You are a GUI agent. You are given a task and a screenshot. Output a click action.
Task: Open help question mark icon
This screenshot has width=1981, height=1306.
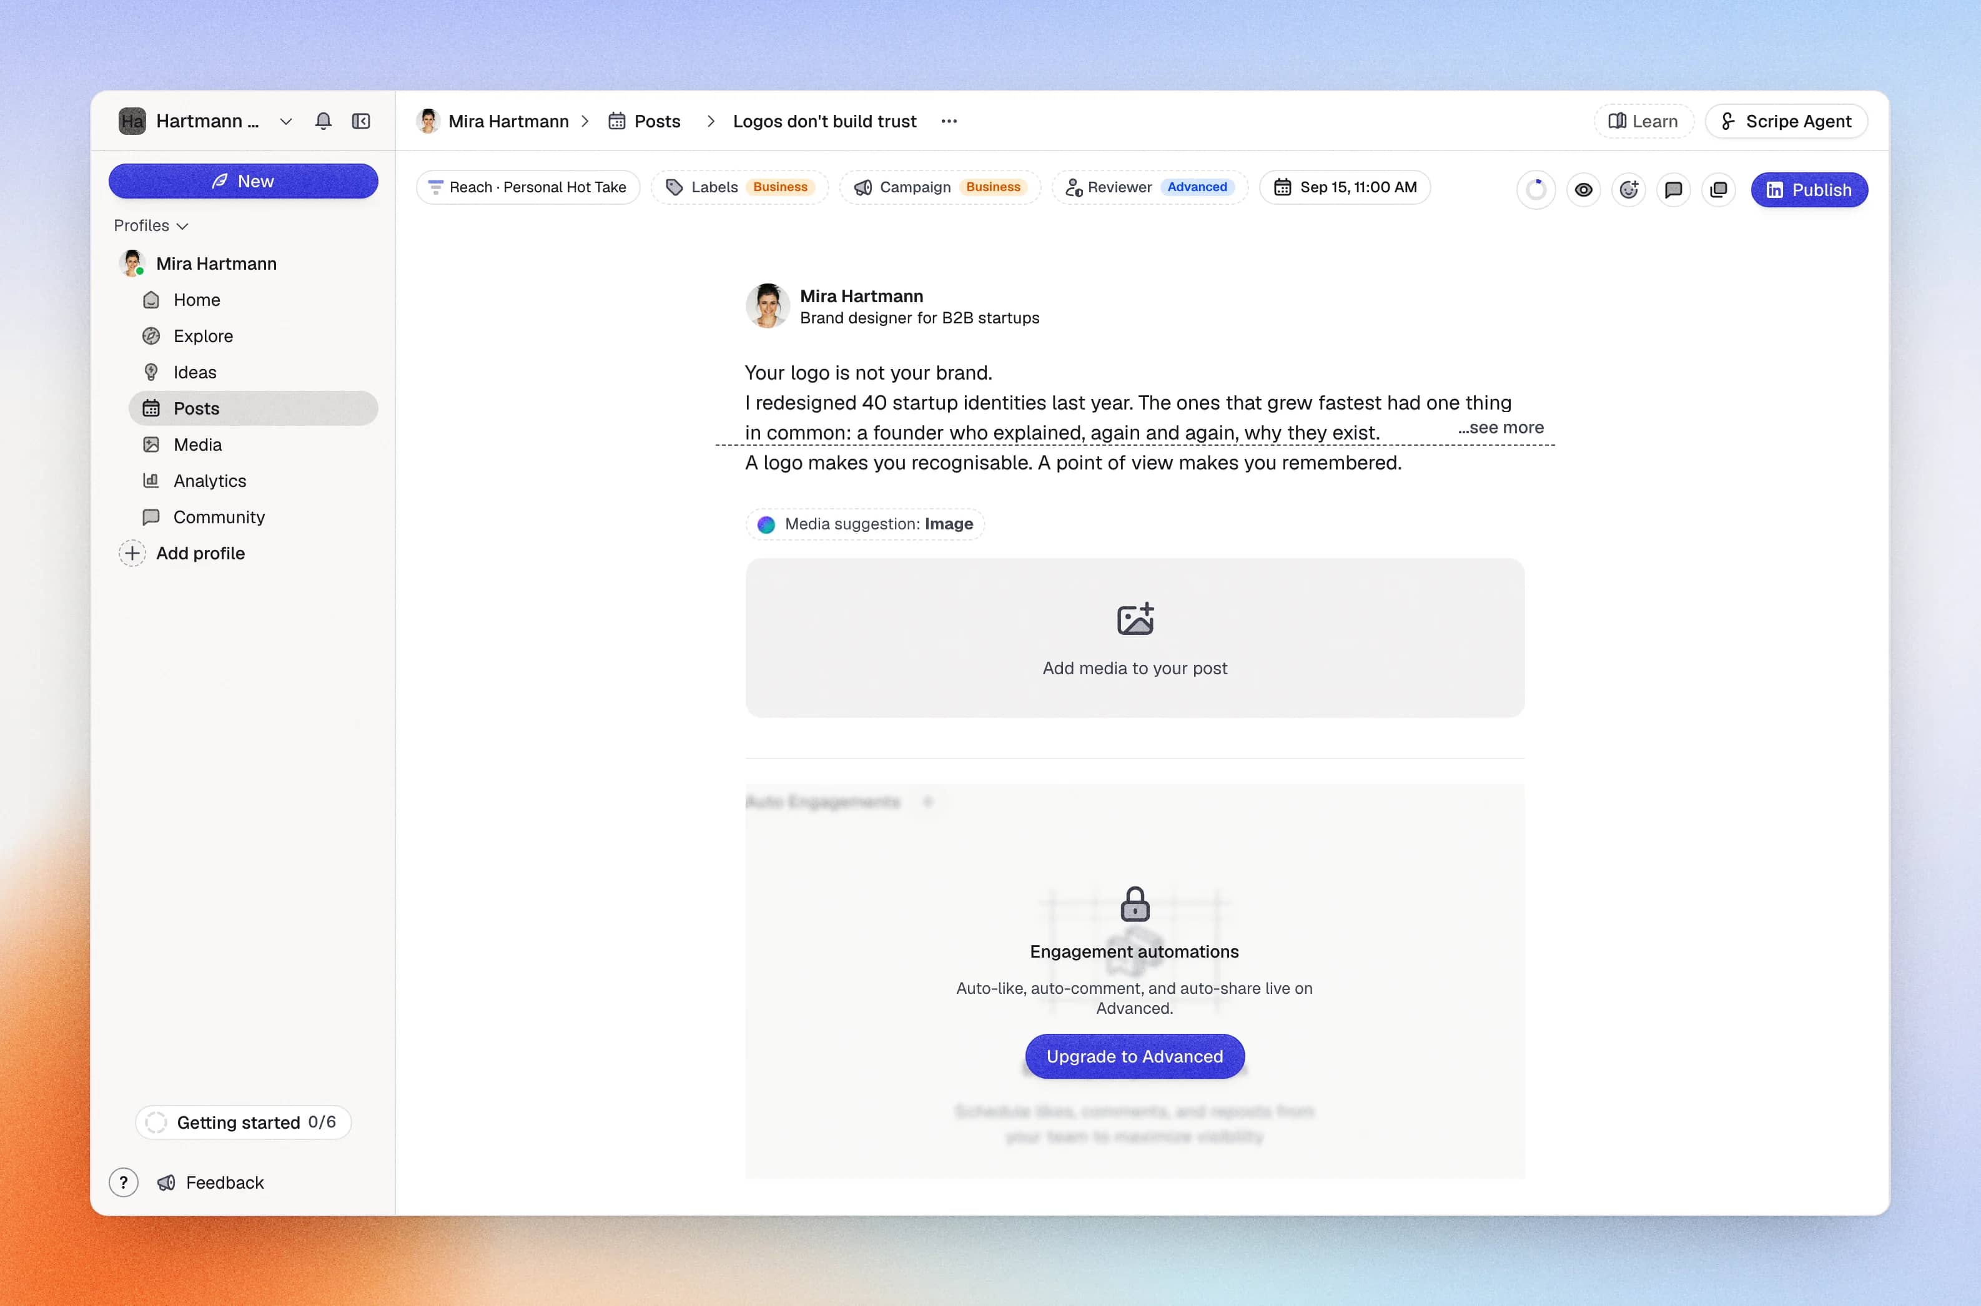pyautogui.click(x=123, y=1182)
